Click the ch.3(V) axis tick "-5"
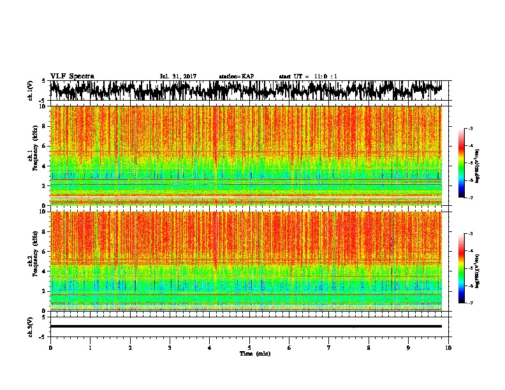Screen dimensions: 505x390 43,337
